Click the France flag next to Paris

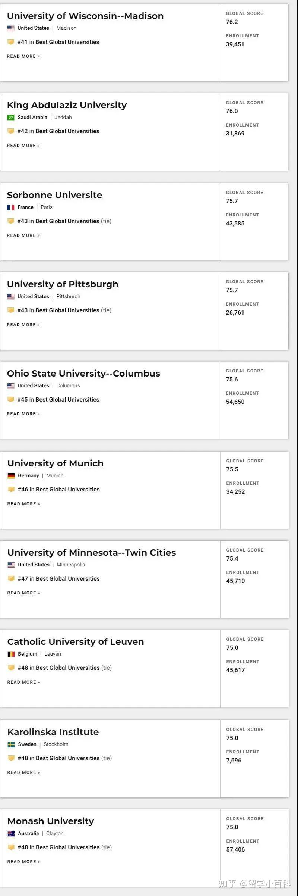point(11,207)
